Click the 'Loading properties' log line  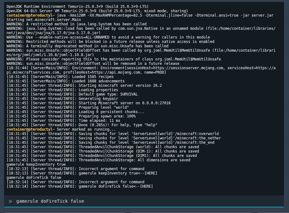pyautogui.click(x=62, y=90)
